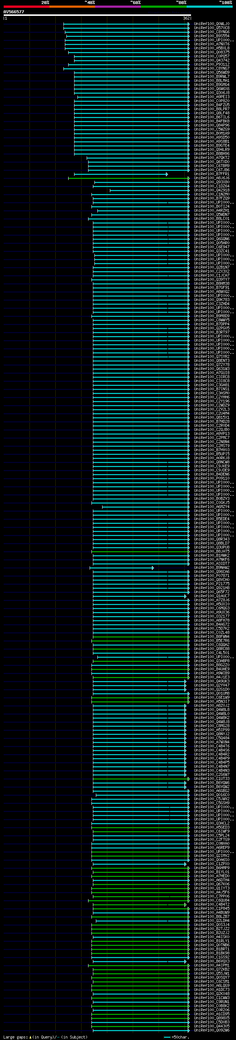
Task: Click the purple ~60% identity legend segment
Action: point(118,7)
